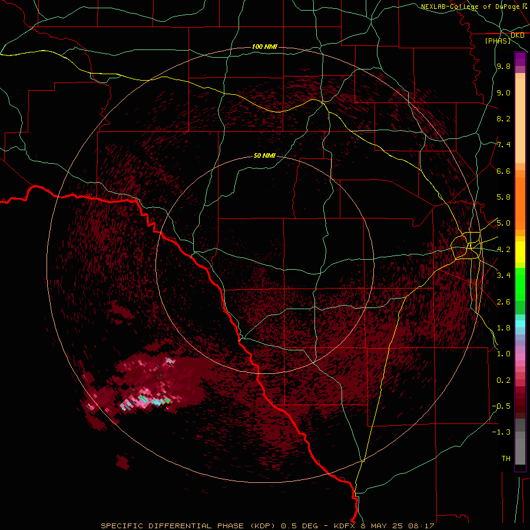530x530 pixels.
Task: Select the -0.5 value on the scale
Action: coord(501,406)
